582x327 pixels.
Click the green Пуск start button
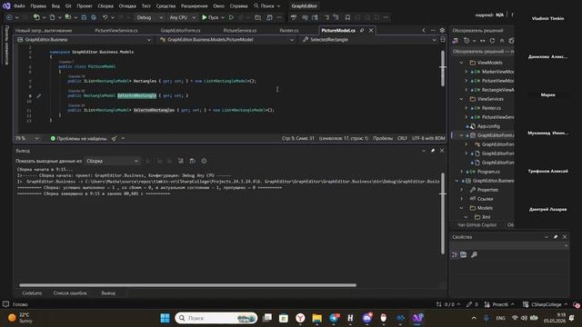point(210,17)
